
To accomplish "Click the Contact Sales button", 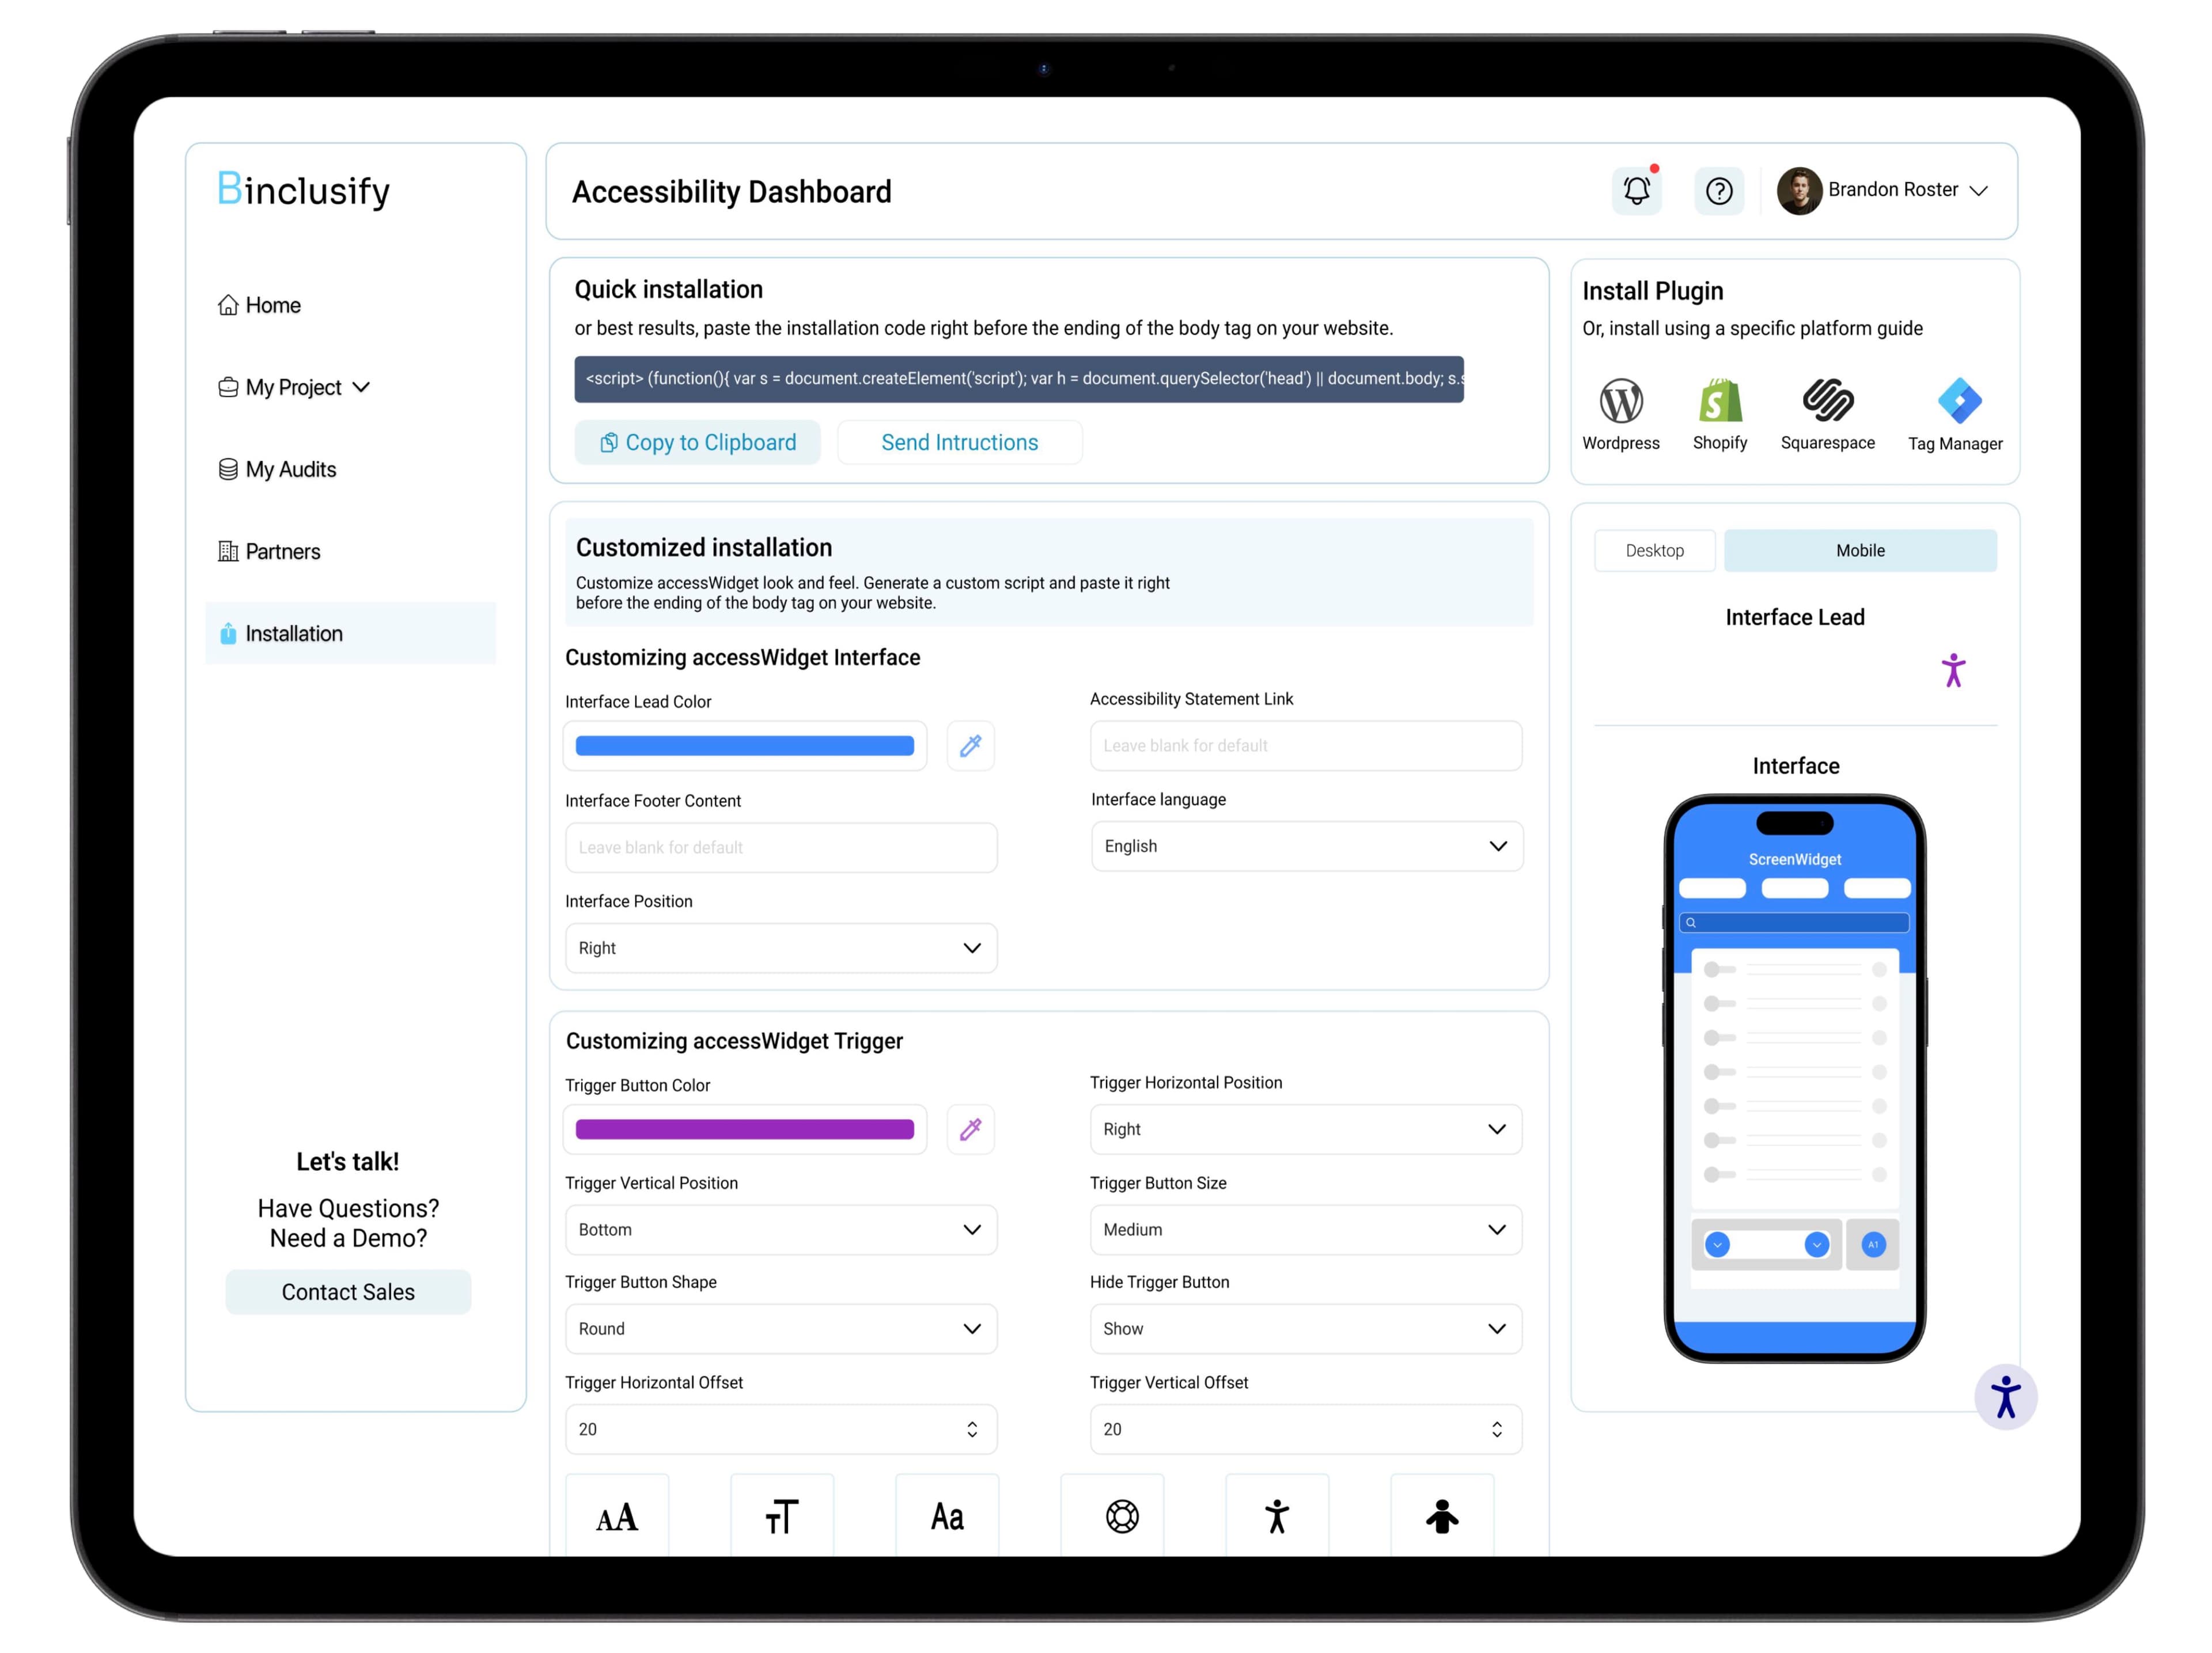I will 348,1292.
